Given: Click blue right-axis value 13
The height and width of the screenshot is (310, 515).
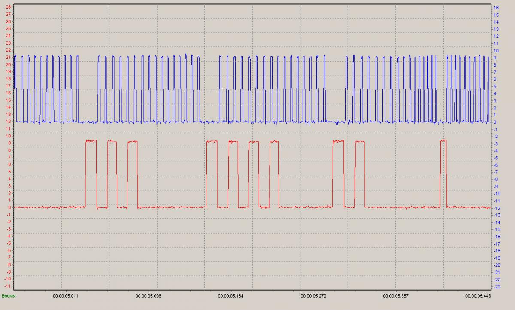Looking at the screenshot, I should 496,29.
